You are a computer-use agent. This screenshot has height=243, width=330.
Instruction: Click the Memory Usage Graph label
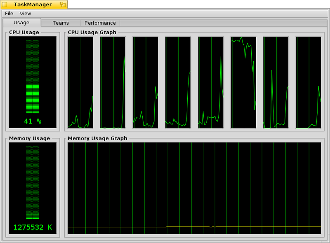pos(97,138)
